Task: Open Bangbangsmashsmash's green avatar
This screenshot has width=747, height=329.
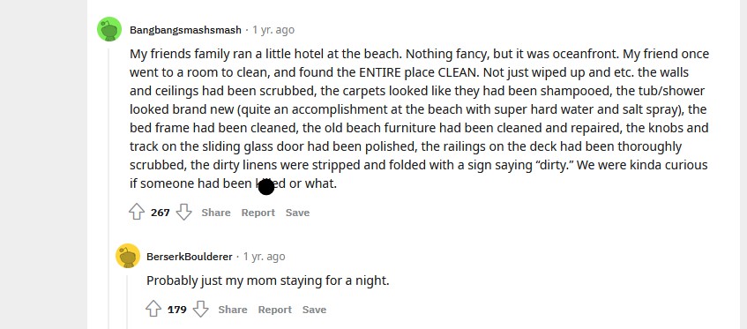Action: (x=109, y=29)
